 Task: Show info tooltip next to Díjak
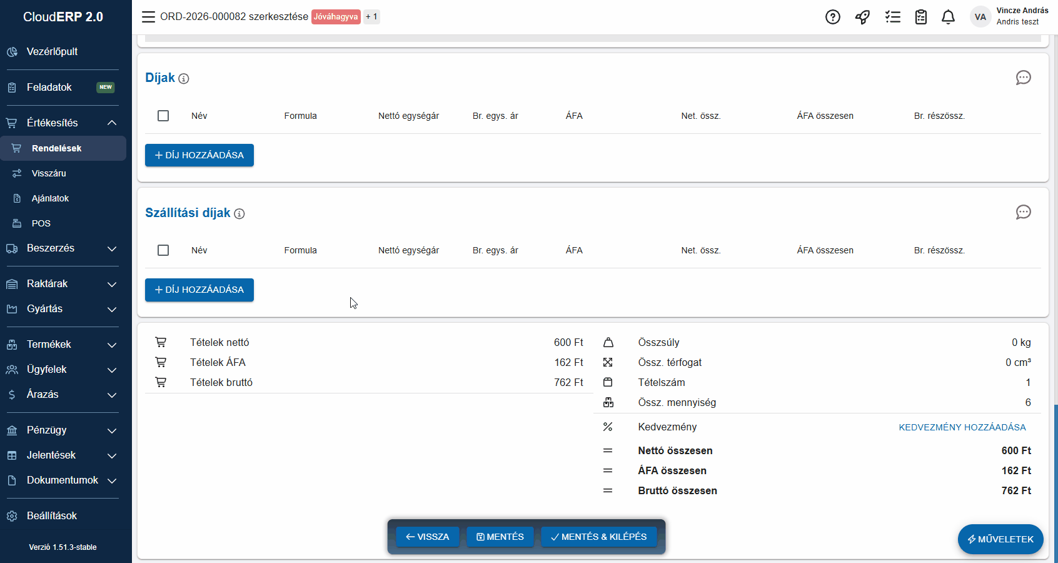coord(184,79)
